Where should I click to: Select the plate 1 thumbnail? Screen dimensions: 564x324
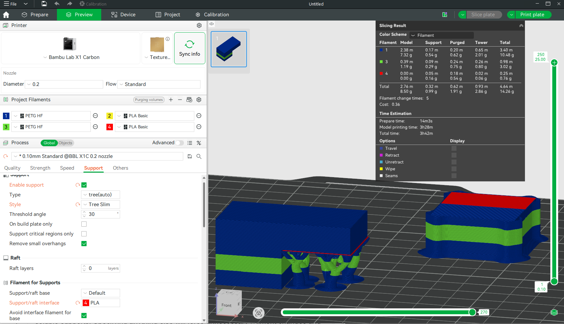click(x=229, y=49)
